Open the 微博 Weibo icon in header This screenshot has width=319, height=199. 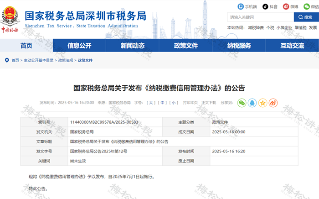pyautogui.click(x=286, y=6)
